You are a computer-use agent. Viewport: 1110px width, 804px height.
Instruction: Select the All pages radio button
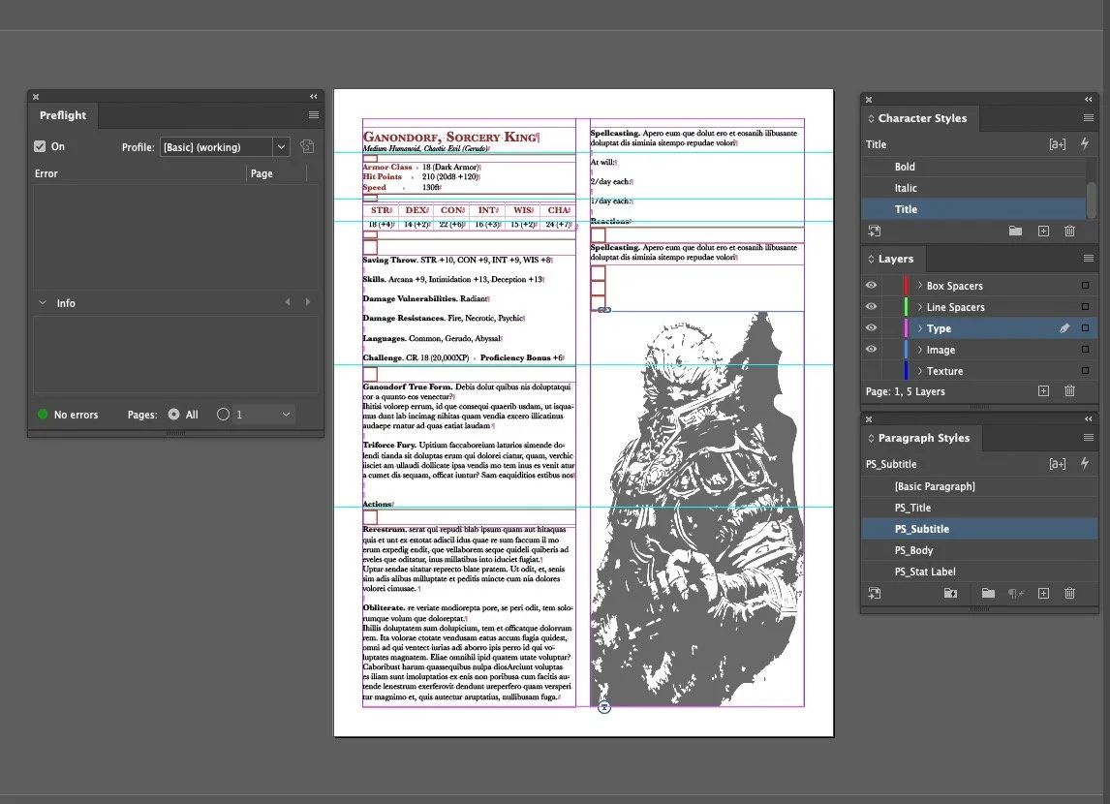pos(173,414)
